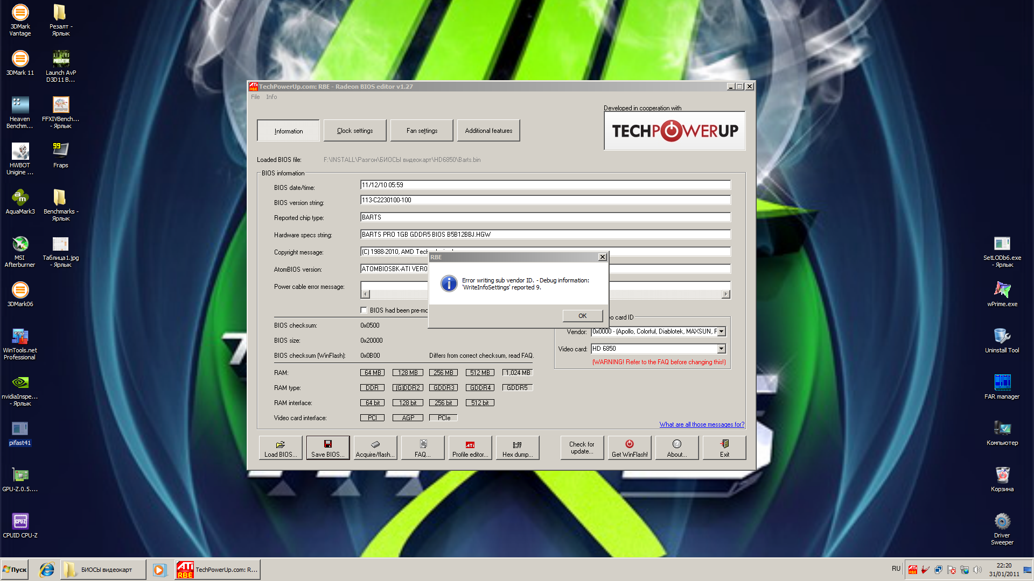Open MSI Afterburner desktop icon
1034x581 pixels.
(x=20, y=251)
